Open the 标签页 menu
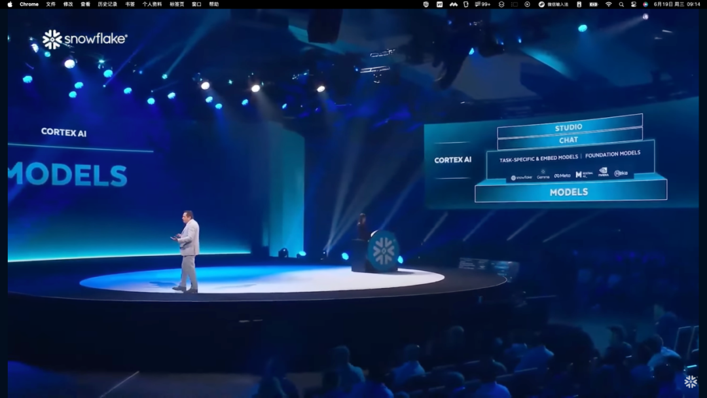The width and height of the screenshot is (707, 398). click(x=177, y=4)
